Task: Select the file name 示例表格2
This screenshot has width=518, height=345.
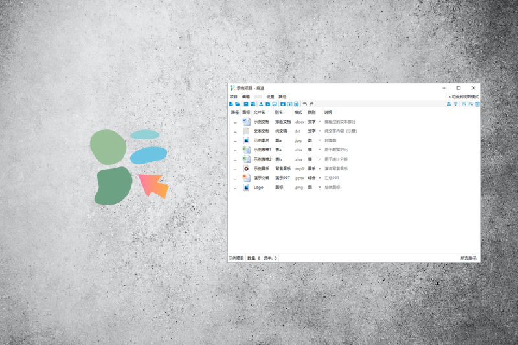Action: 263,159
